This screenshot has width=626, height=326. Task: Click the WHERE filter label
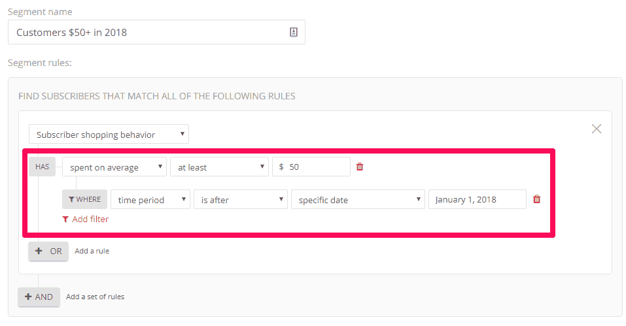(84, 199)
